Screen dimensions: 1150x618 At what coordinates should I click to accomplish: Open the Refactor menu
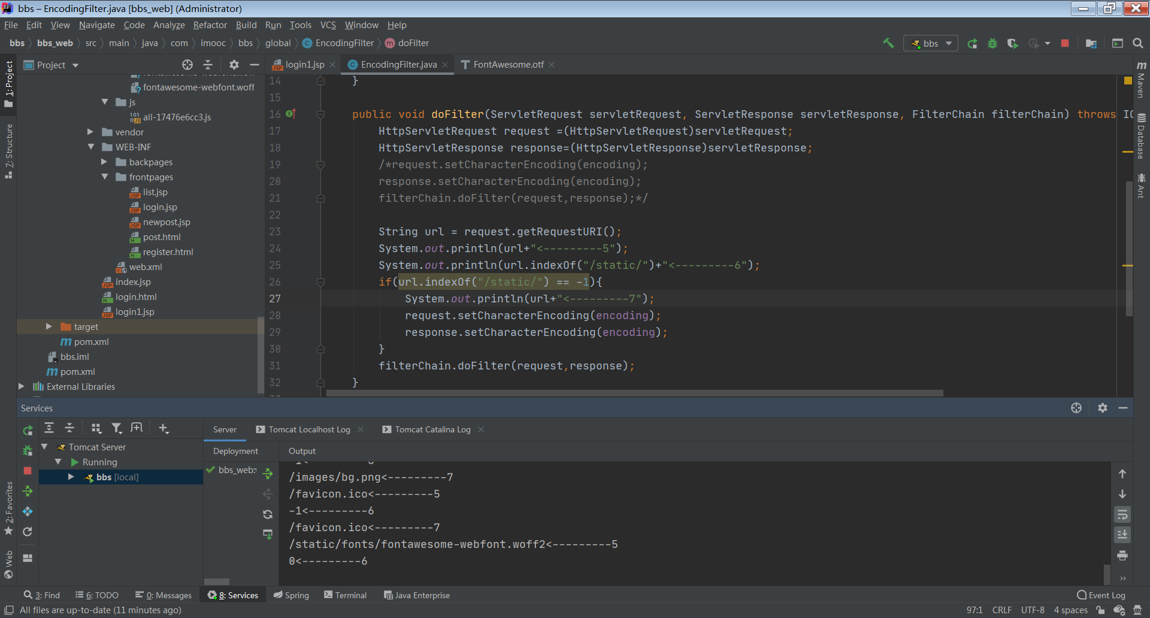210,25
